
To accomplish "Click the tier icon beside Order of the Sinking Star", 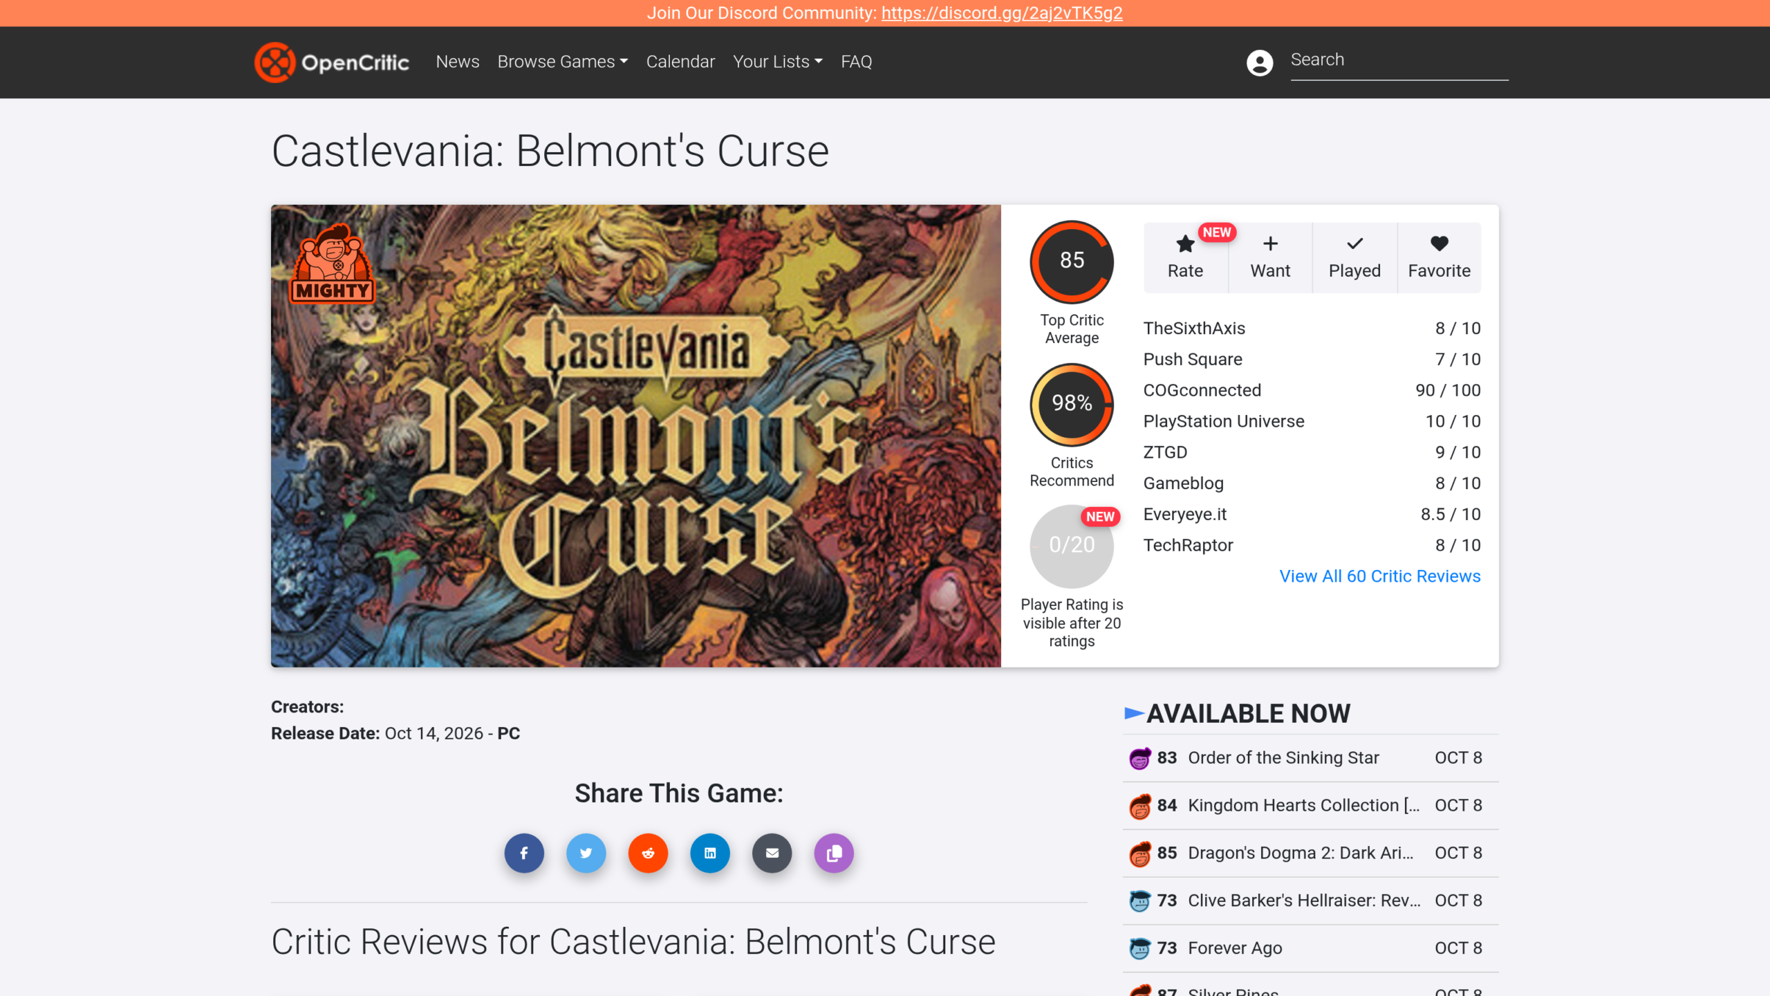I will pos(1139,758).
